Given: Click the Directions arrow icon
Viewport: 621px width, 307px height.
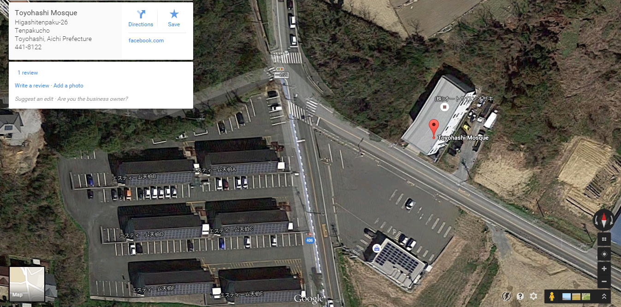Looking at the screenshot, I should (x=141, y=14).
